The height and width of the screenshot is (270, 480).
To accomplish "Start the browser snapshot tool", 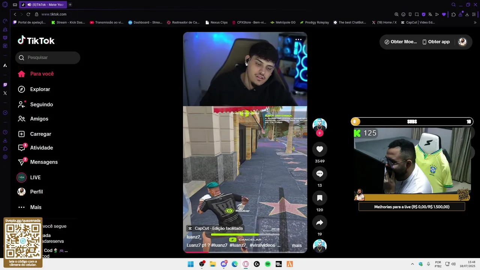I will pyautogui.click(x=417, y=14).
